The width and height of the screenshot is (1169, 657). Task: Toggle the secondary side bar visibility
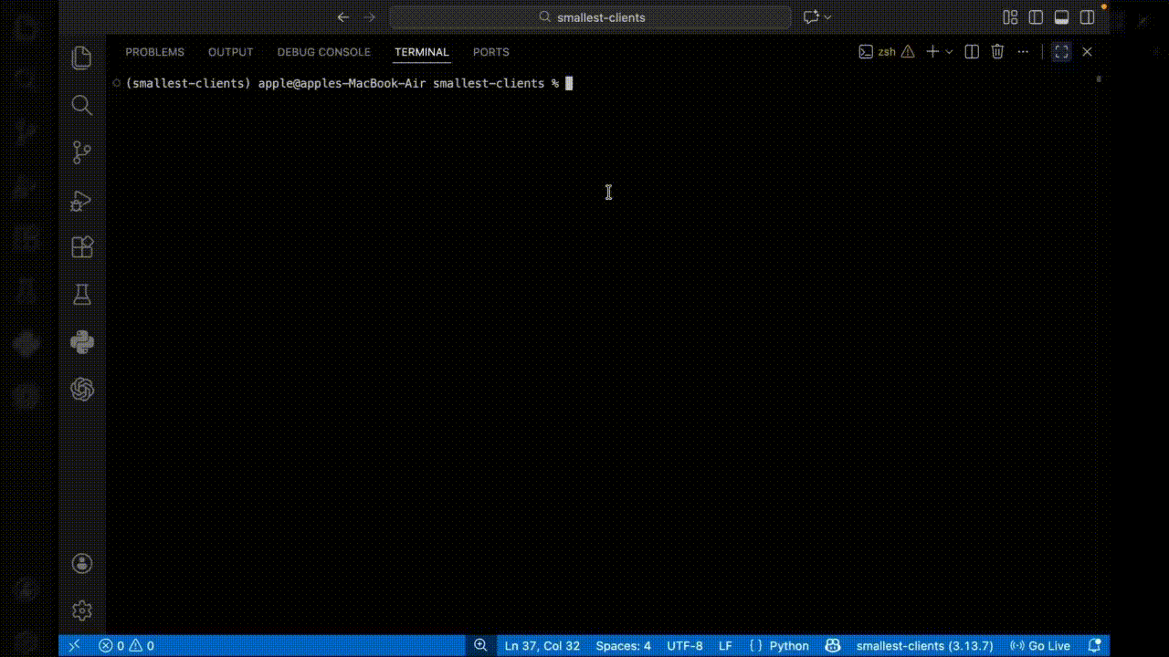1087,17
